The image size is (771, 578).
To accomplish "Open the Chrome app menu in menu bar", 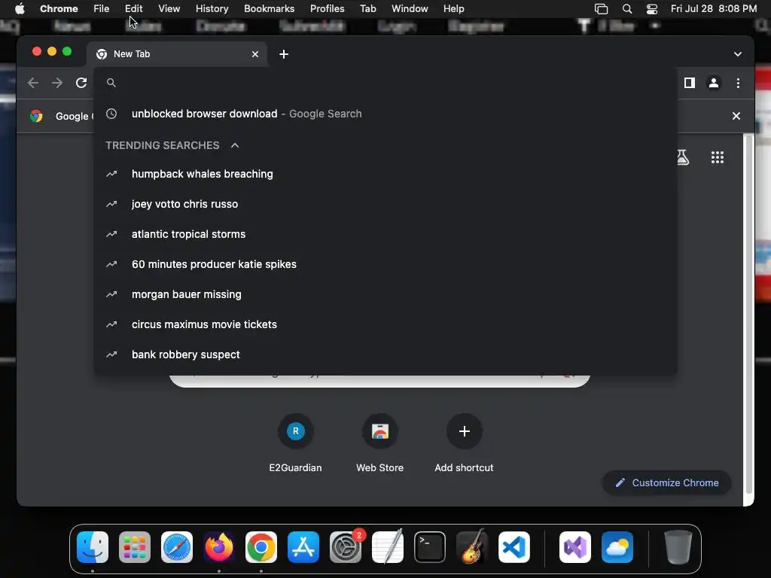I will pyautogui.click(x=59, y=9).
